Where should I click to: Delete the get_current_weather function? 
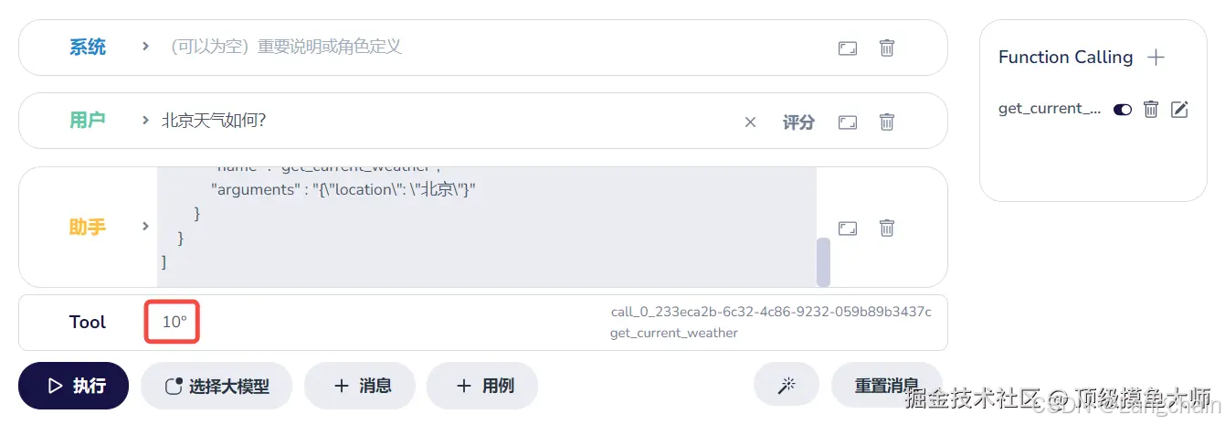[x=1151, y=109]
